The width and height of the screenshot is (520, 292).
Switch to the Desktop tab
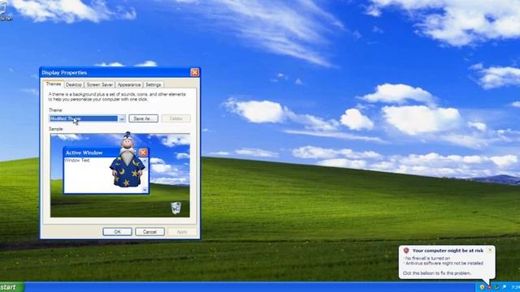(x=74, y=84)
